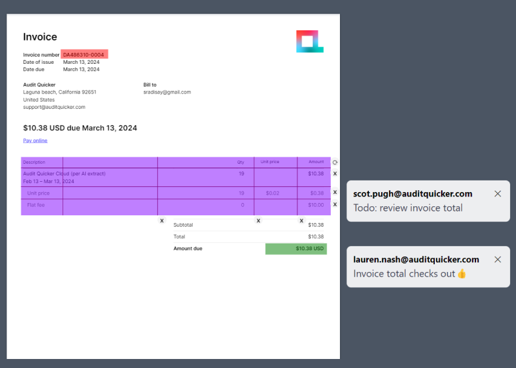Image resolution: width=516 pixels, height=368 pixels.
Task: Click the Subtotal $10.38 value
Action: 316,225
